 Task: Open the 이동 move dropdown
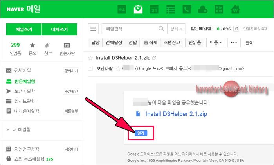216,43
